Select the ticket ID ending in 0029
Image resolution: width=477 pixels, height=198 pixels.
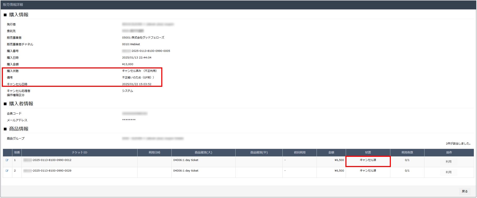(x=47, y=171)
